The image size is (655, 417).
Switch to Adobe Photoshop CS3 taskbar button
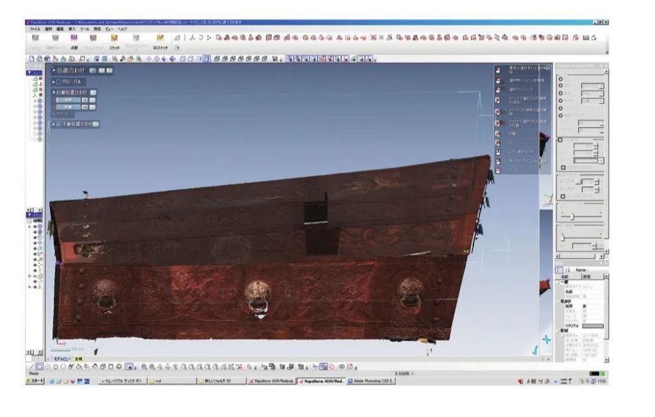tap(370, 380)
